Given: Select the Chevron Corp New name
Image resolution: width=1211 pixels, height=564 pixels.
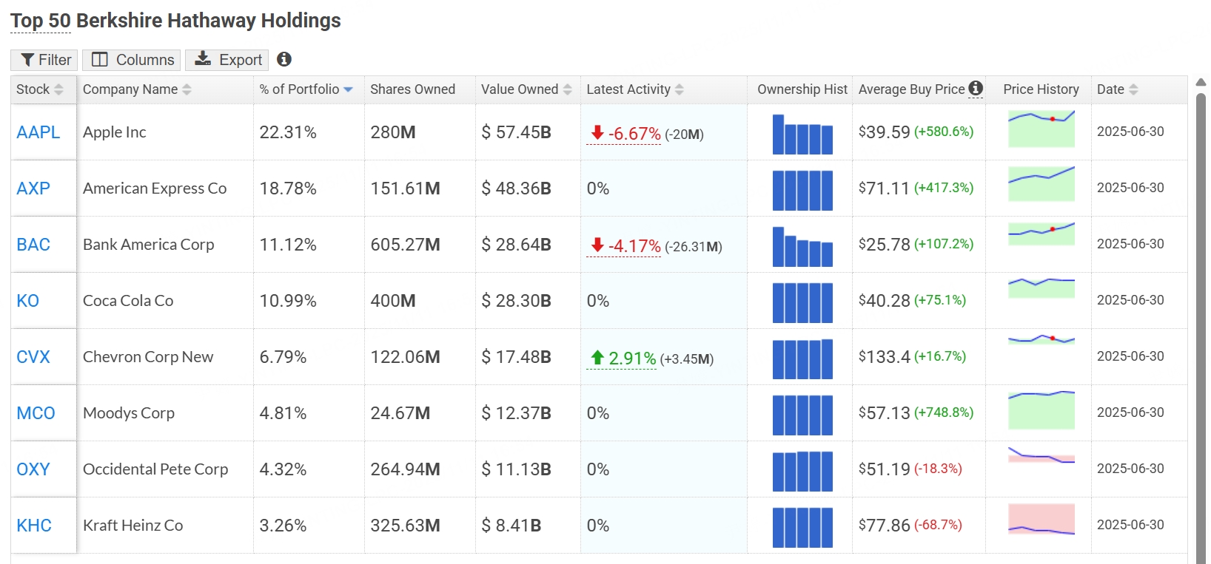Looking at the screenshot, I should (148, 357).
